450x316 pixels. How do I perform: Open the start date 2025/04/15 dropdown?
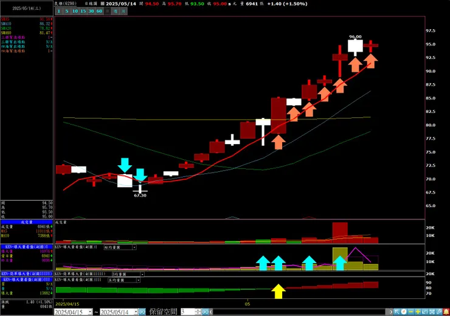(90, 312)
